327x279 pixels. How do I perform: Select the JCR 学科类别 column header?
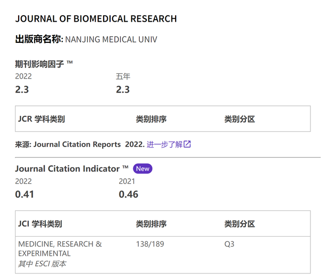41,119
